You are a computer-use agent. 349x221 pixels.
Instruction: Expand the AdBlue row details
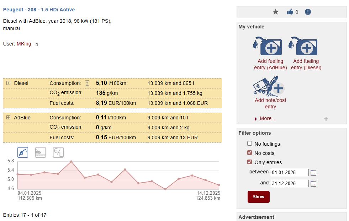pyautogui.click(x=9, y=117)
